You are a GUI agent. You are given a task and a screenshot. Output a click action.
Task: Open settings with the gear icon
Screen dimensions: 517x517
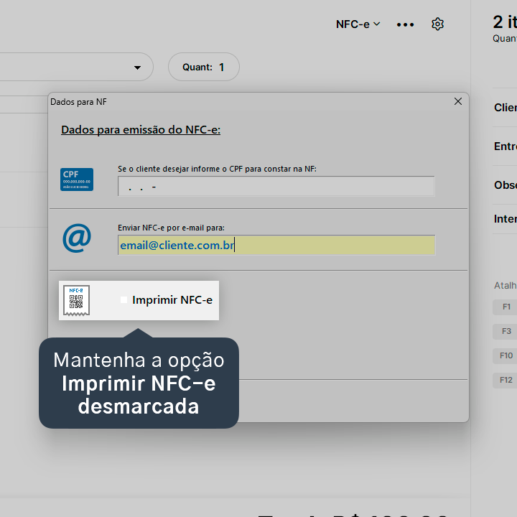tap(437, 24)
